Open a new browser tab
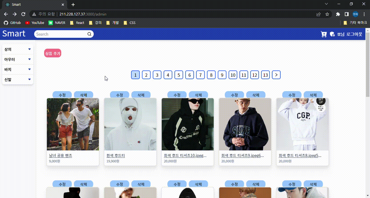This screenshot has width=370, height=198. pos(73,5)
